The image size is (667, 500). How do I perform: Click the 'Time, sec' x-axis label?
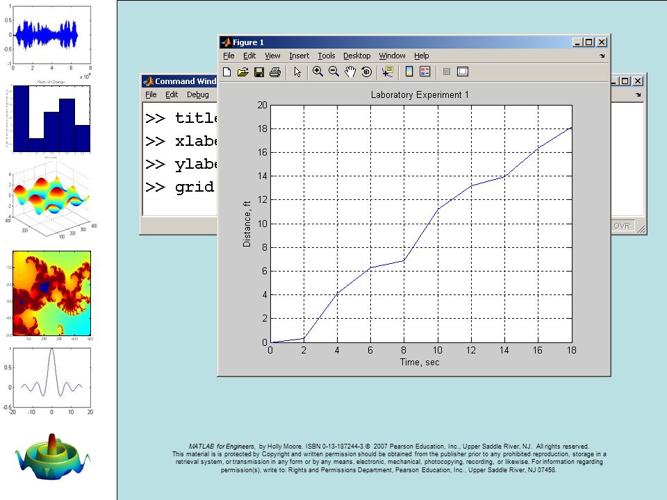[420, 362]
